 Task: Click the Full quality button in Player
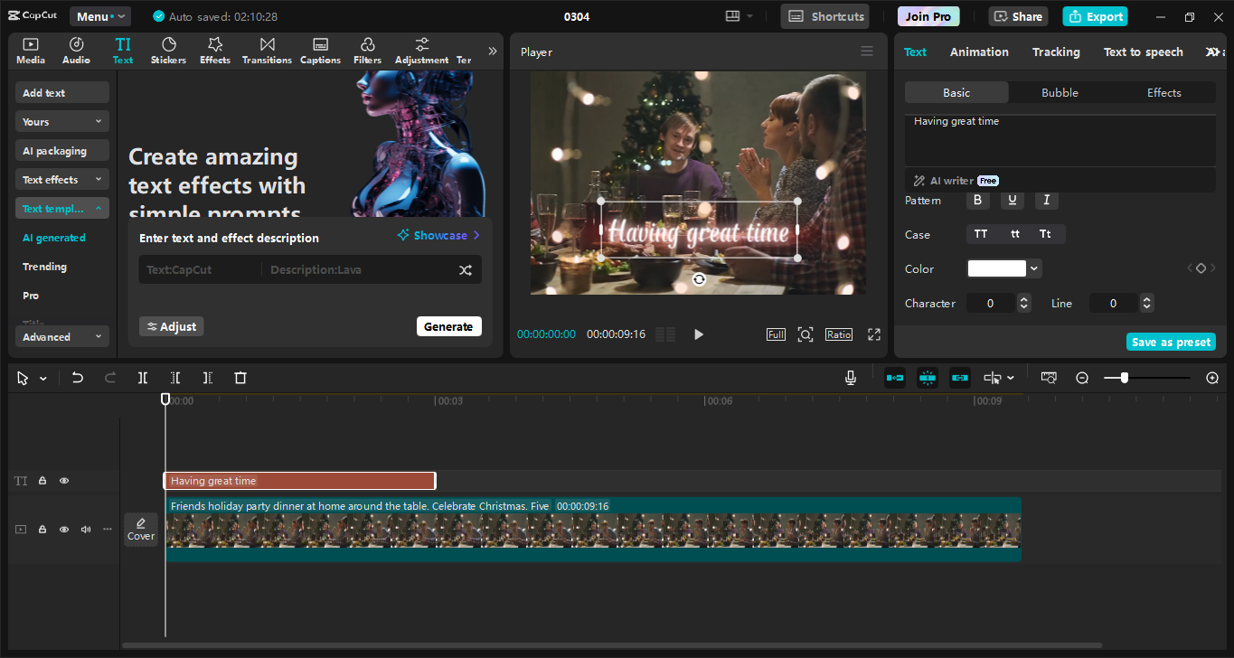[x=776, y=334]
